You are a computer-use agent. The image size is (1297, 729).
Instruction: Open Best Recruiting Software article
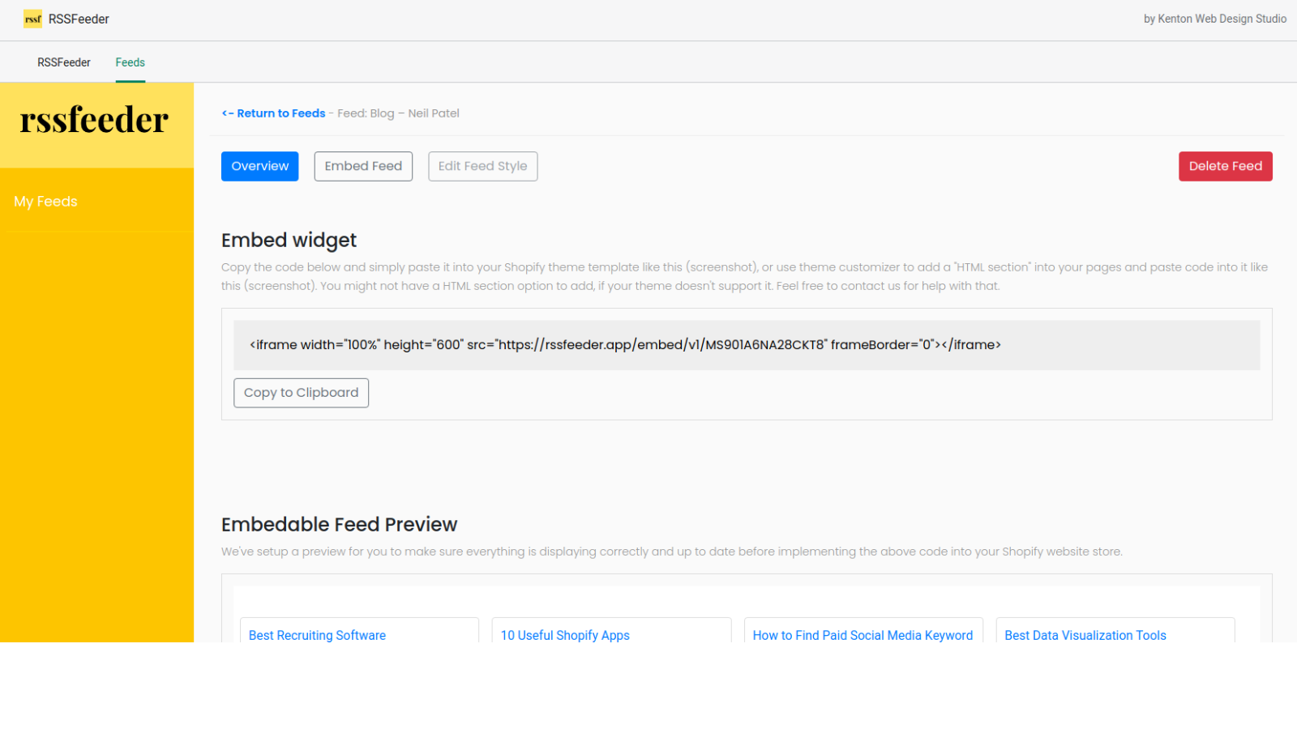[317, 636]
